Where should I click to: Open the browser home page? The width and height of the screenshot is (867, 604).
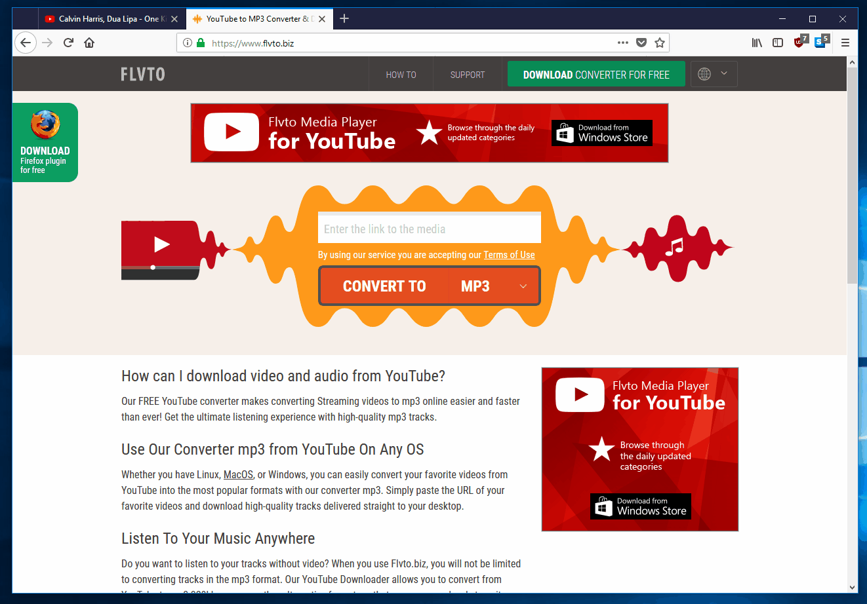coord(89,43)
